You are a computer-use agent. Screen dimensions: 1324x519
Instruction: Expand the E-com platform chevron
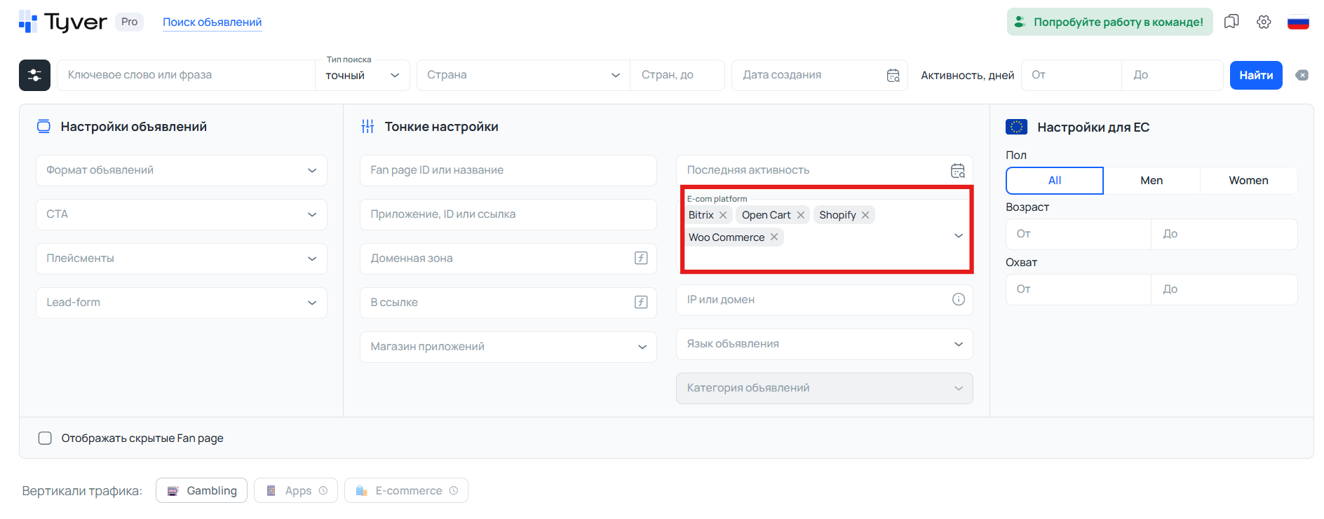[x=958, y=235]
